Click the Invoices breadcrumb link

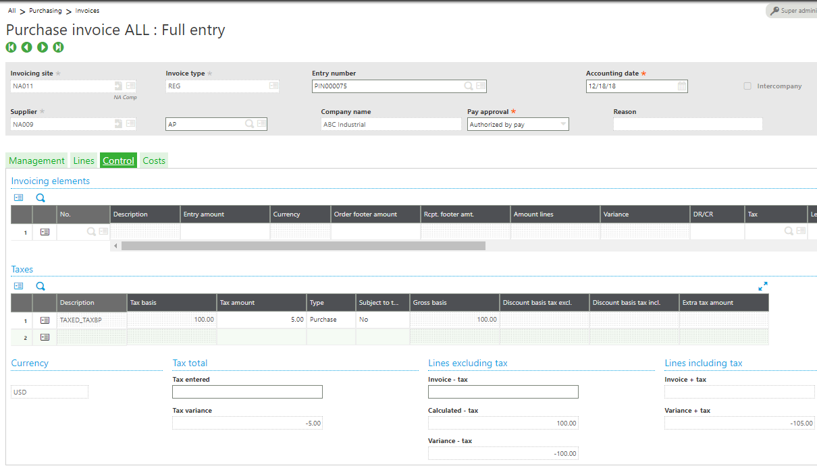[x=86, y=10]
